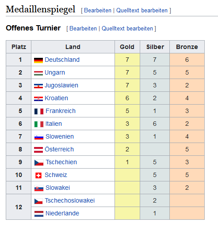Click the Yugoslavia flag icon
The image size is (218, 226).
(x=38, y=86)
